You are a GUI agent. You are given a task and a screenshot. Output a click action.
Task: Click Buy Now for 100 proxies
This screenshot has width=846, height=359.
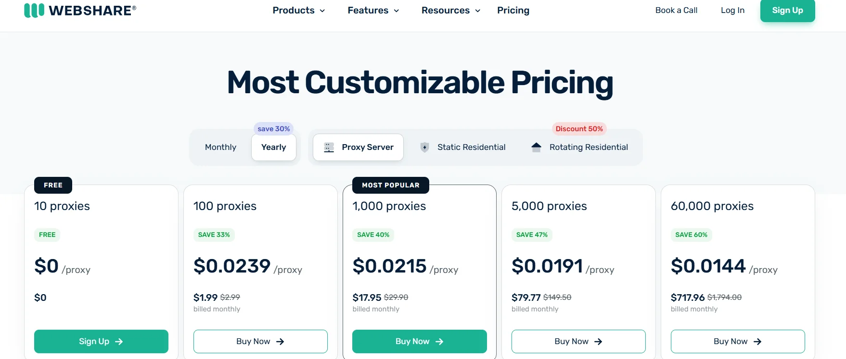tap(260, 341)
